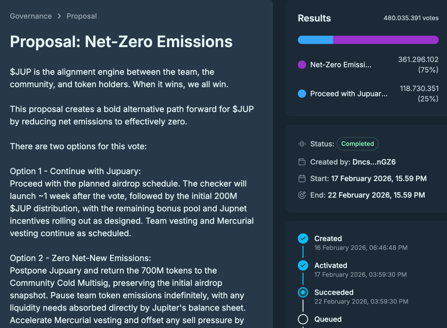Click the Created step checkmark icon

coord(303,239)
